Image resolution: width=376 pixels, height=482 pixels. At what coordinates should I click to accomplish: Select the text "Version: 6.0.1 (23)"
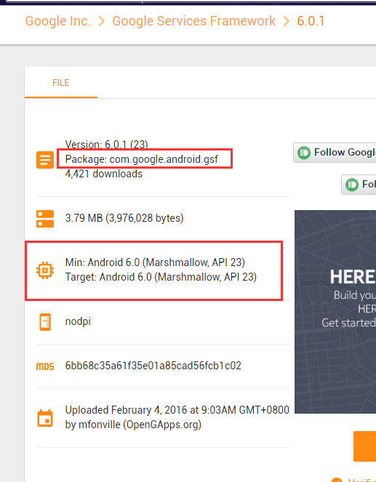tap(107, 144)
